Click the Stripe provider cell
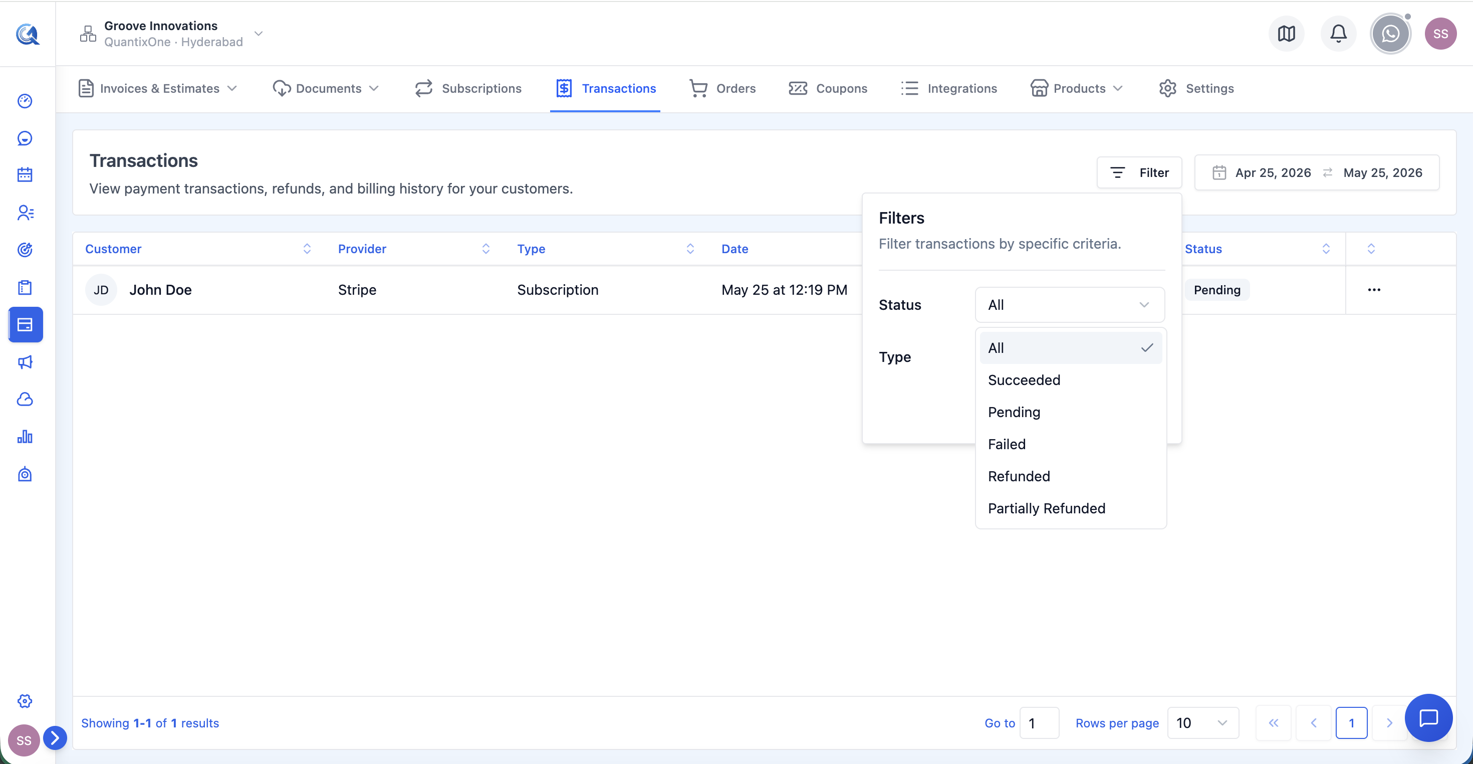The width and height of the screenshot is (1473, 764). (357, 290)
